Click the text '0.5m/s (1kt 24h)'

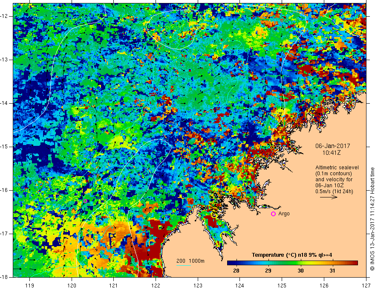[x=334, y=191]
